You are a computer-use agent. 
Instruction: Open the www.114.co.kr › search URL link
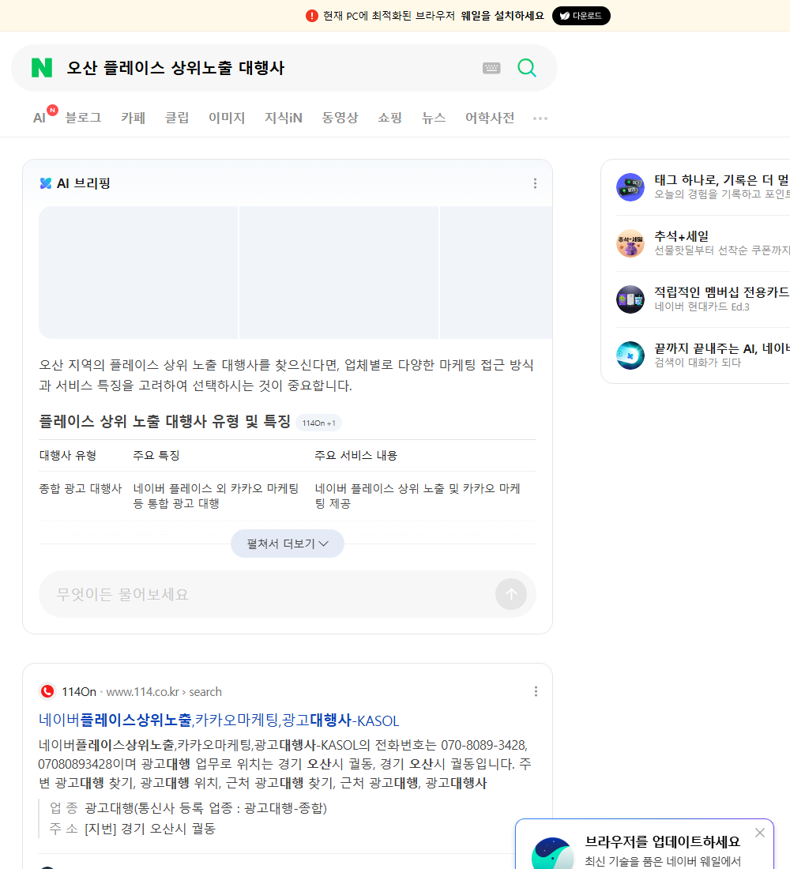click(164, 692)
